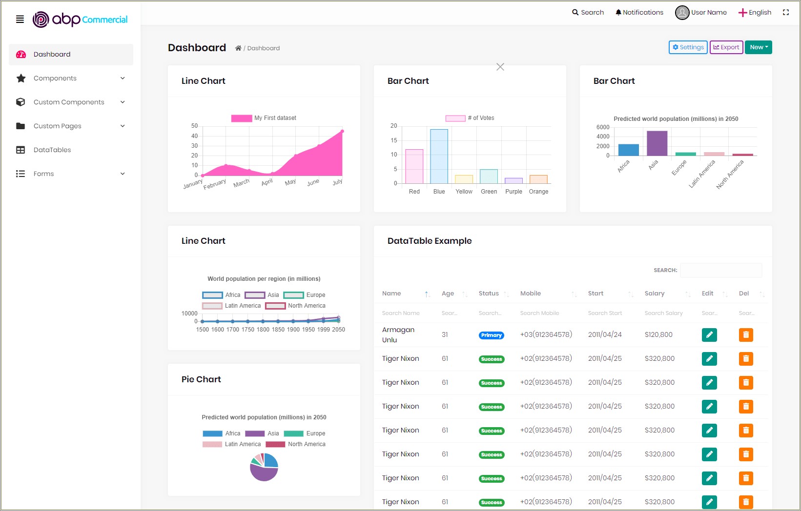Click the Search link in top bar
This screenshot has width=801, height=511.
point(588,13)
